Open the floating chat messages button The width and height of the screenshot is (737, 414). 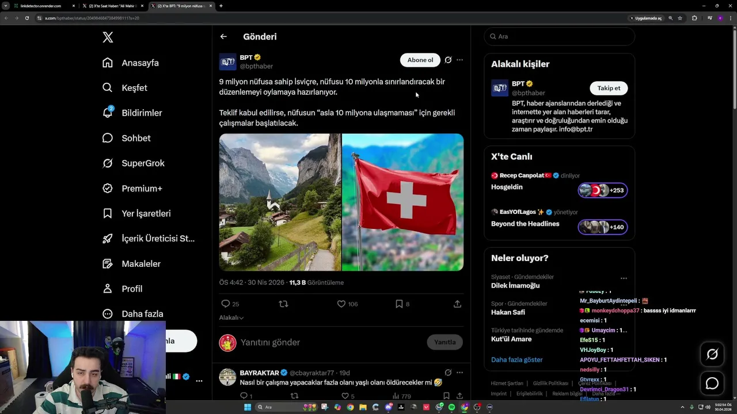point(712,384)
